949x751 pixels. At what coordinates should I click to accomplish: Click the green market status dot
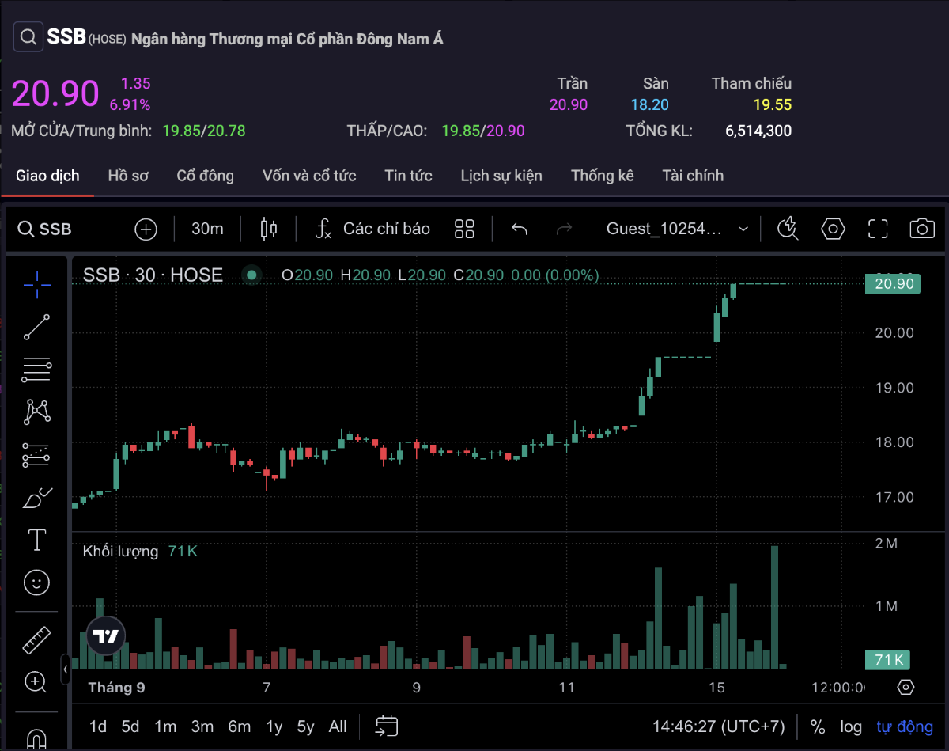tap(252, 275)
